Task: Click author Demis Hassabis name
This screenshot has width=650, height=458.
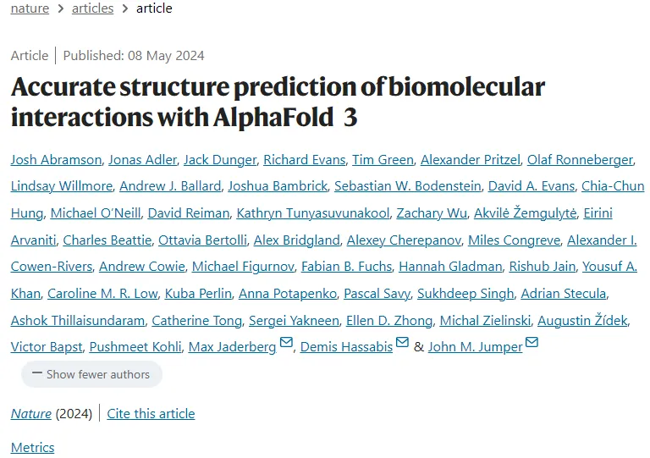Action: click(346, 346)
